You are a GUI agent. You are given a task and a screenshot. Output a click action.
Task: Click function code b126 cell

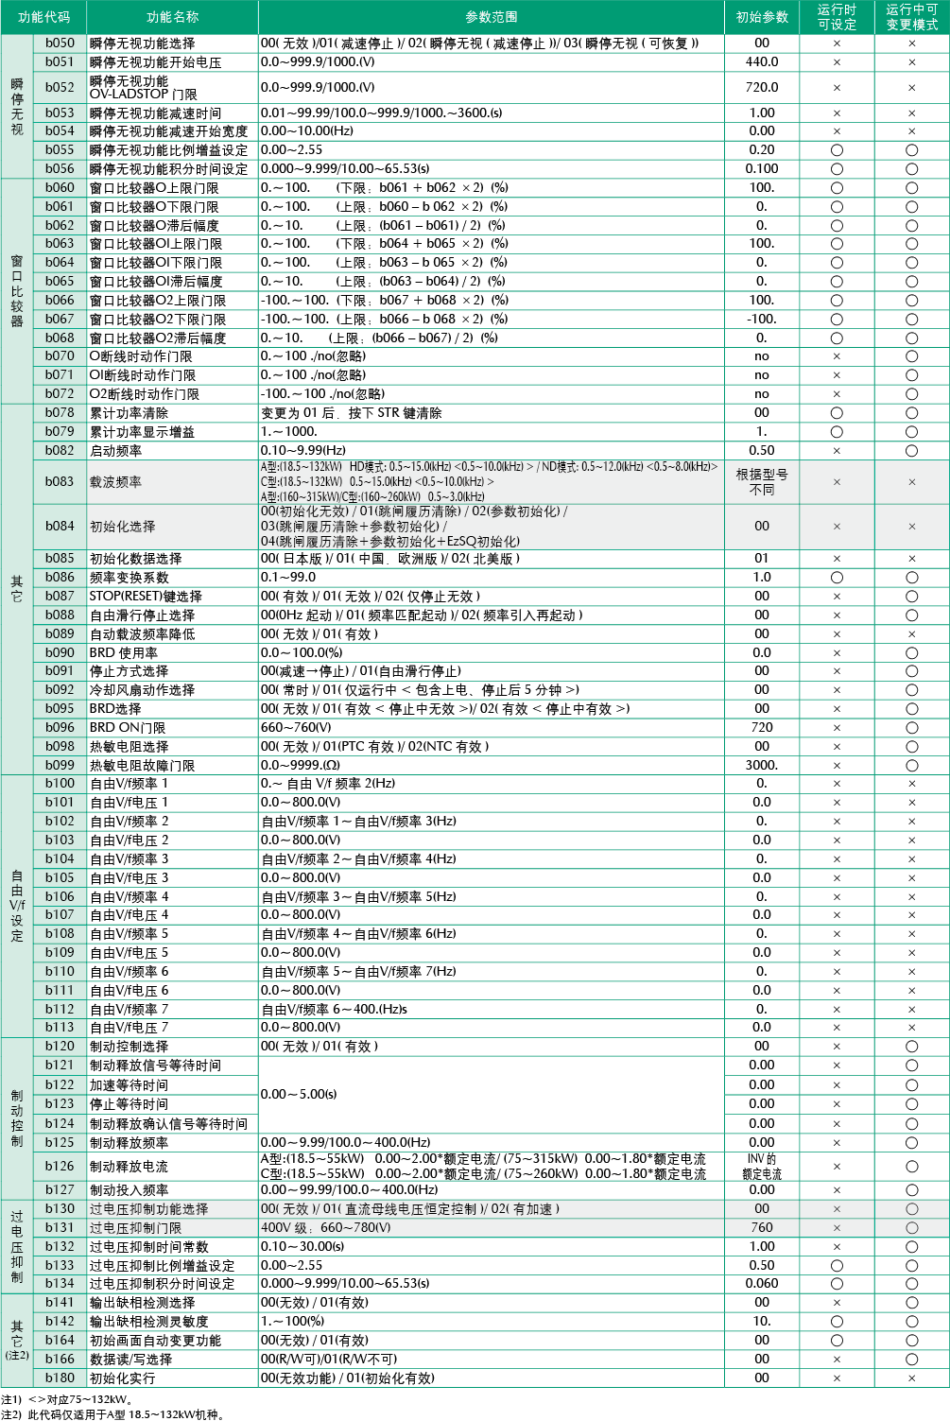[x=60, y=1166]
